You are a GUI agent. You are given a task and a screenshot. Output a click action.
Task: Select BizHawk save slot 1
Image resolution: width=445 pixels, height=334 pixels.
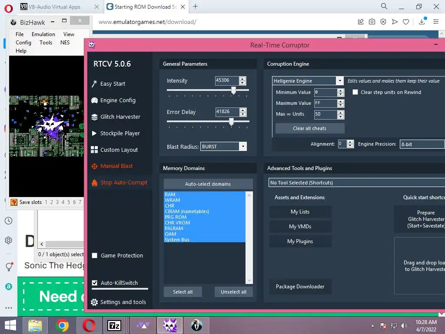[x=46, y=202]
